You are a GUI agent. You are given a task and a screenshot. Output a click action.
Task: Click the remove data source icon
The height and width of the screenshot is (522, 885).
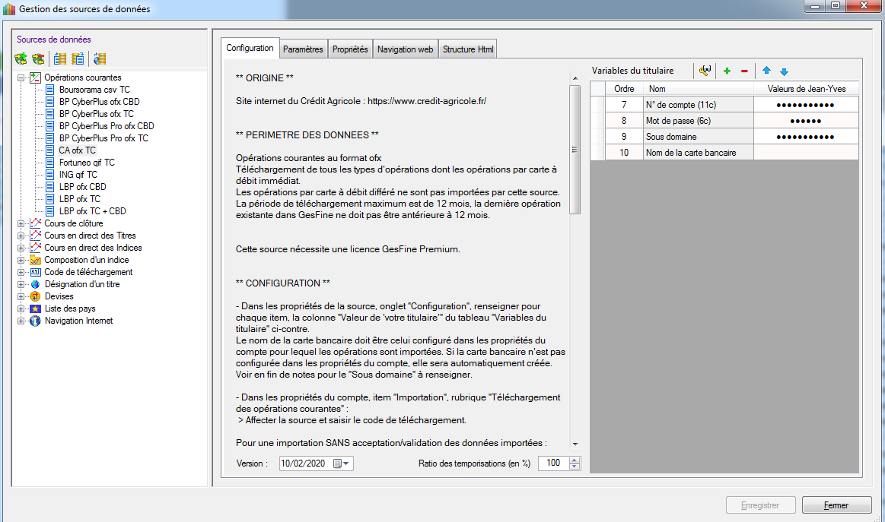tap(37, 59)
